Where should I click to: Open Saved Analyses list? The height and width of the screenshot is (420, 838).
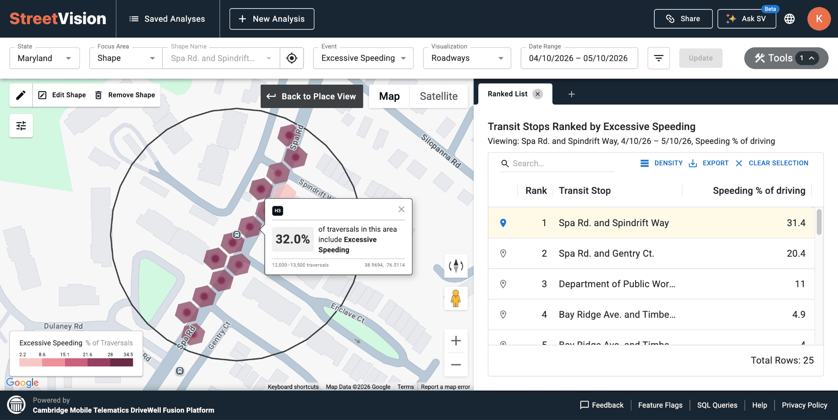pos(167,19)
